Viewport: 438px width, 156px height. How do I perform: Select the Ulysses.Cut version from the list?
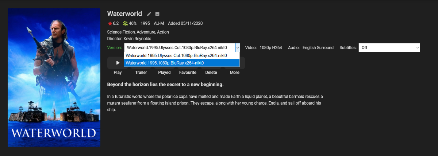click(x=177, y=56)
